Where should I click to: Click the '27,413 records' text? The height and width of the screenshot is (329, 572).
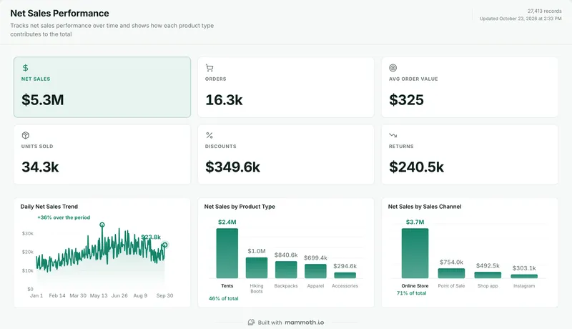(545, 11)
